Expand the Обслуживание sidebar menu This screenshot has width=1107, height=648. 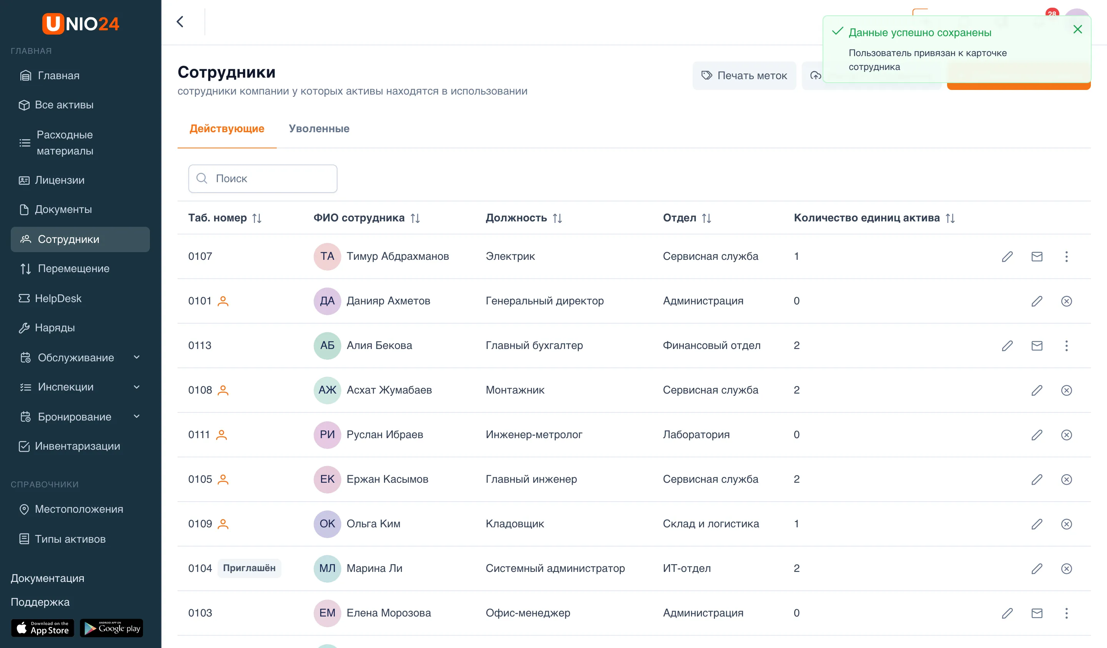pyautogui.click(x=80, y=357)
